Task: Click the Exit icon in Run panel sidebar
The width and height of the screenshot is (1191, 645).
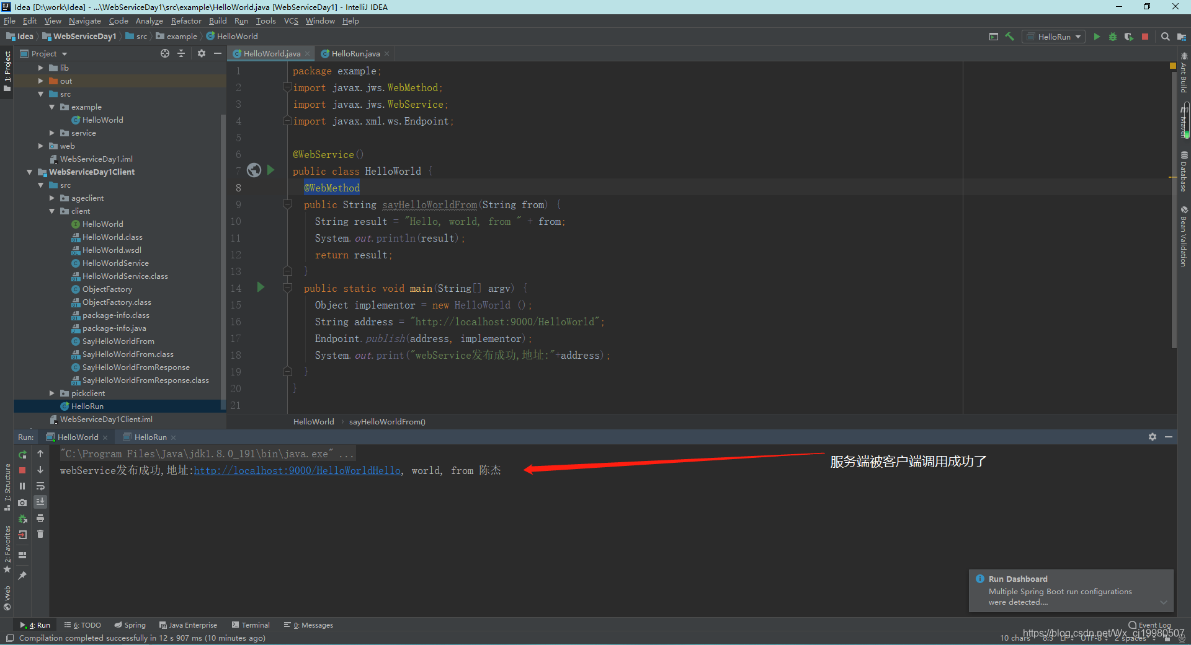Action: point(22,535)
